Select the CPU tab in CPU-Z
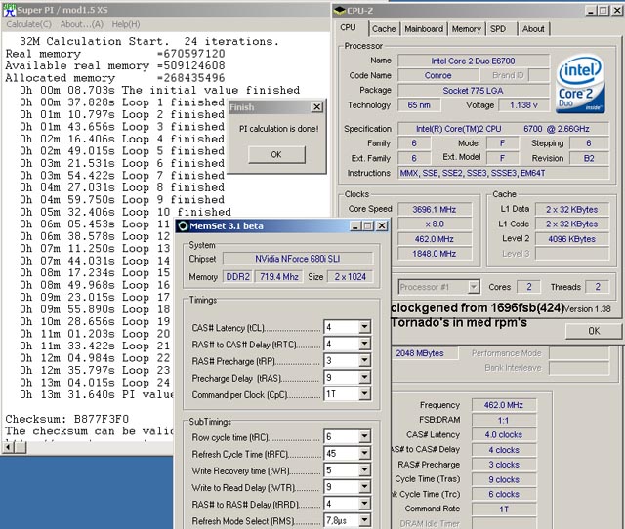The height and width of the screenshot is (529, 625). click(348, 28)
